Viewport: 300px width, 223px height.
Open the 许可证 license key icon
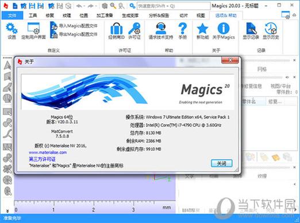(134, 30)
